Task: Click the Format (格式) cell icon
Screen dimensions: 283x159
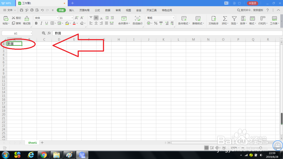Action: [252, 18]
